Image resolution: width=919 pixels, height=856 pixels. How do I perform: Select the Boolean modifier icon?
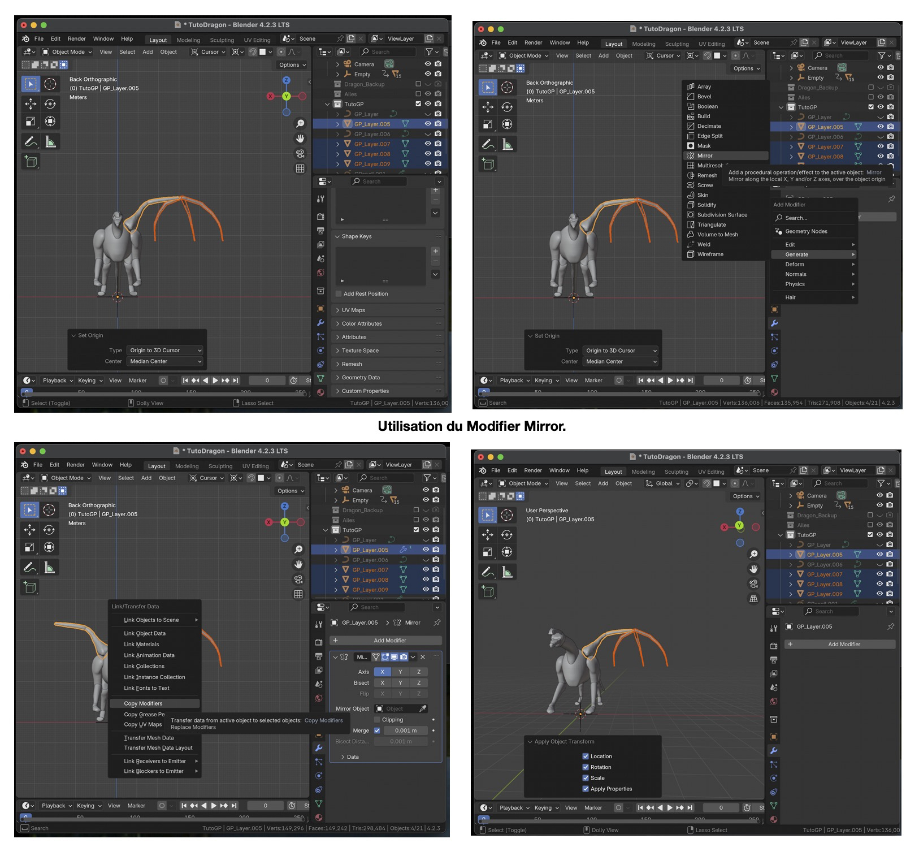[x=690, y=106]
